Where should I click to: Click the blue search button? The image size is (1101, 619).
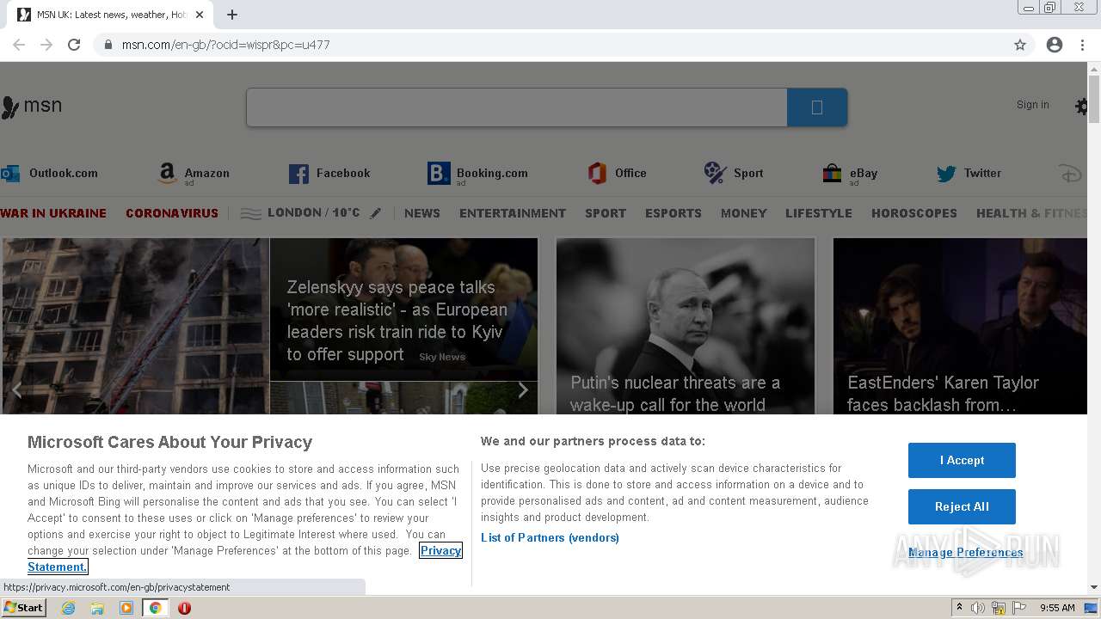coord(817,107)
